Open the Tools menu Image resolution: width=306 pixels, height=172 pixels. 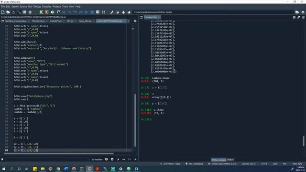(65, 6)
